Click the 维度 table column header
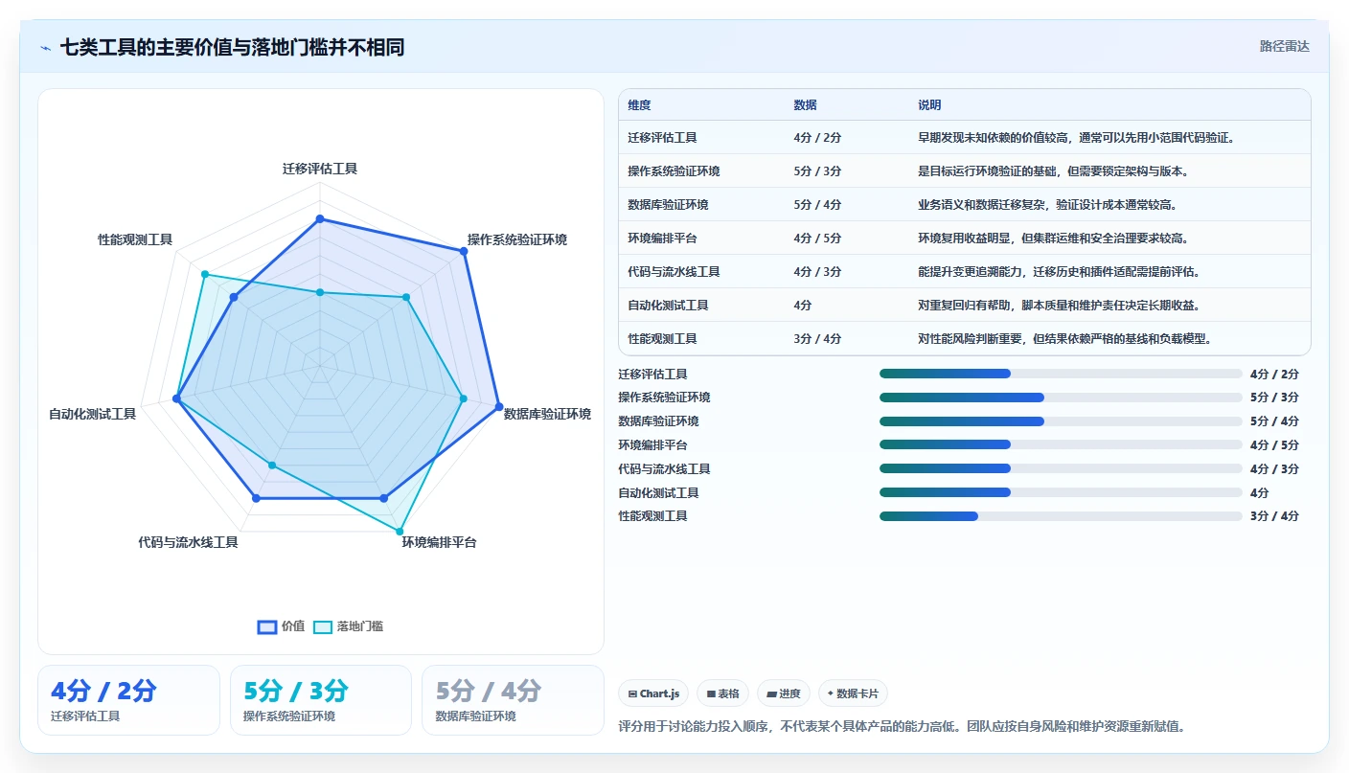1349x773 pixels. click(639, 105)
